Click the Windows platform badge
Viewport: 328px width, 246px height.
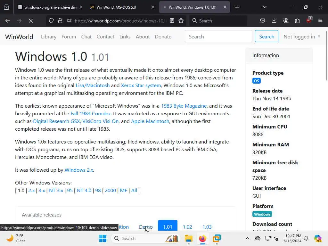(262, 214)
